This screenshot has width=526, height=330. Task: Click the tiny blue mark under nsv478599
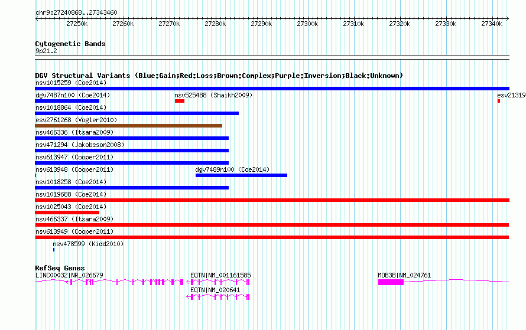click(54, 250)
